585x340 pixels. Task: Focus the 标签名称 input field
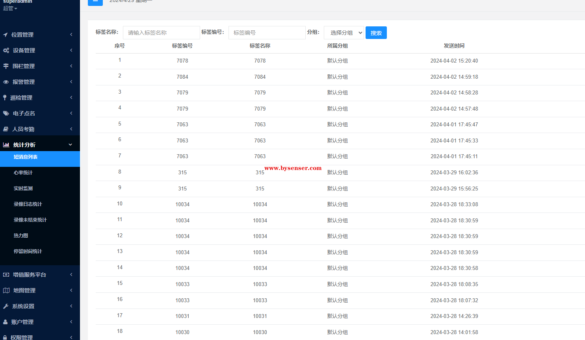click(x=162, y=33)
